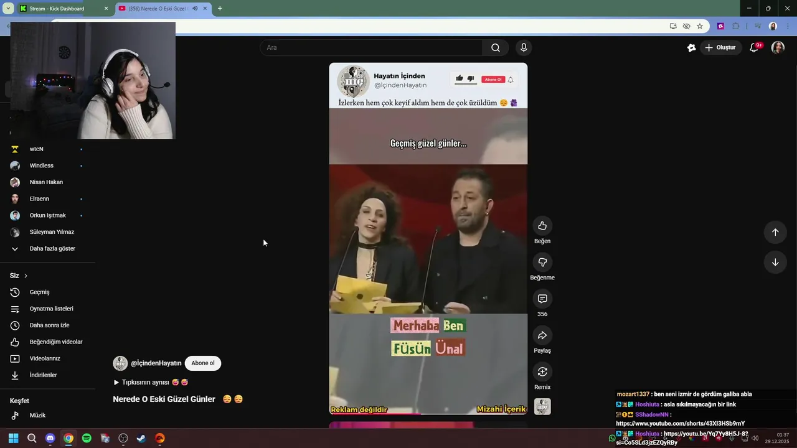Open Spotify from the taskbar
Viewport: 797px width, 448px height.
coord(87,438)
